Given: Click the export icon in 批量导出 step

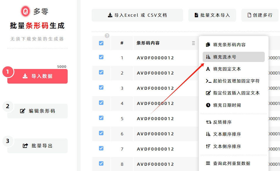Looking at the screenshot, I should [25, 146].
